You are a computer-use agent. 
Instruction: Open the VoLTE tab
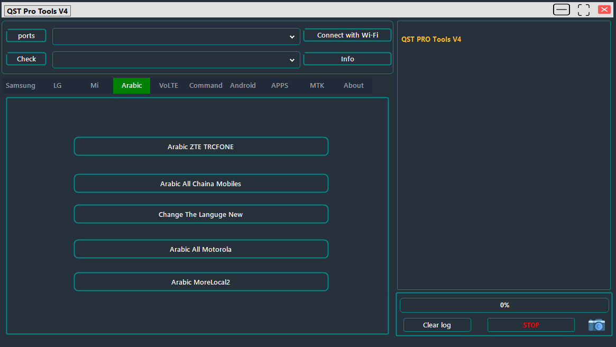pyautogui.click(x=168, y=85)
